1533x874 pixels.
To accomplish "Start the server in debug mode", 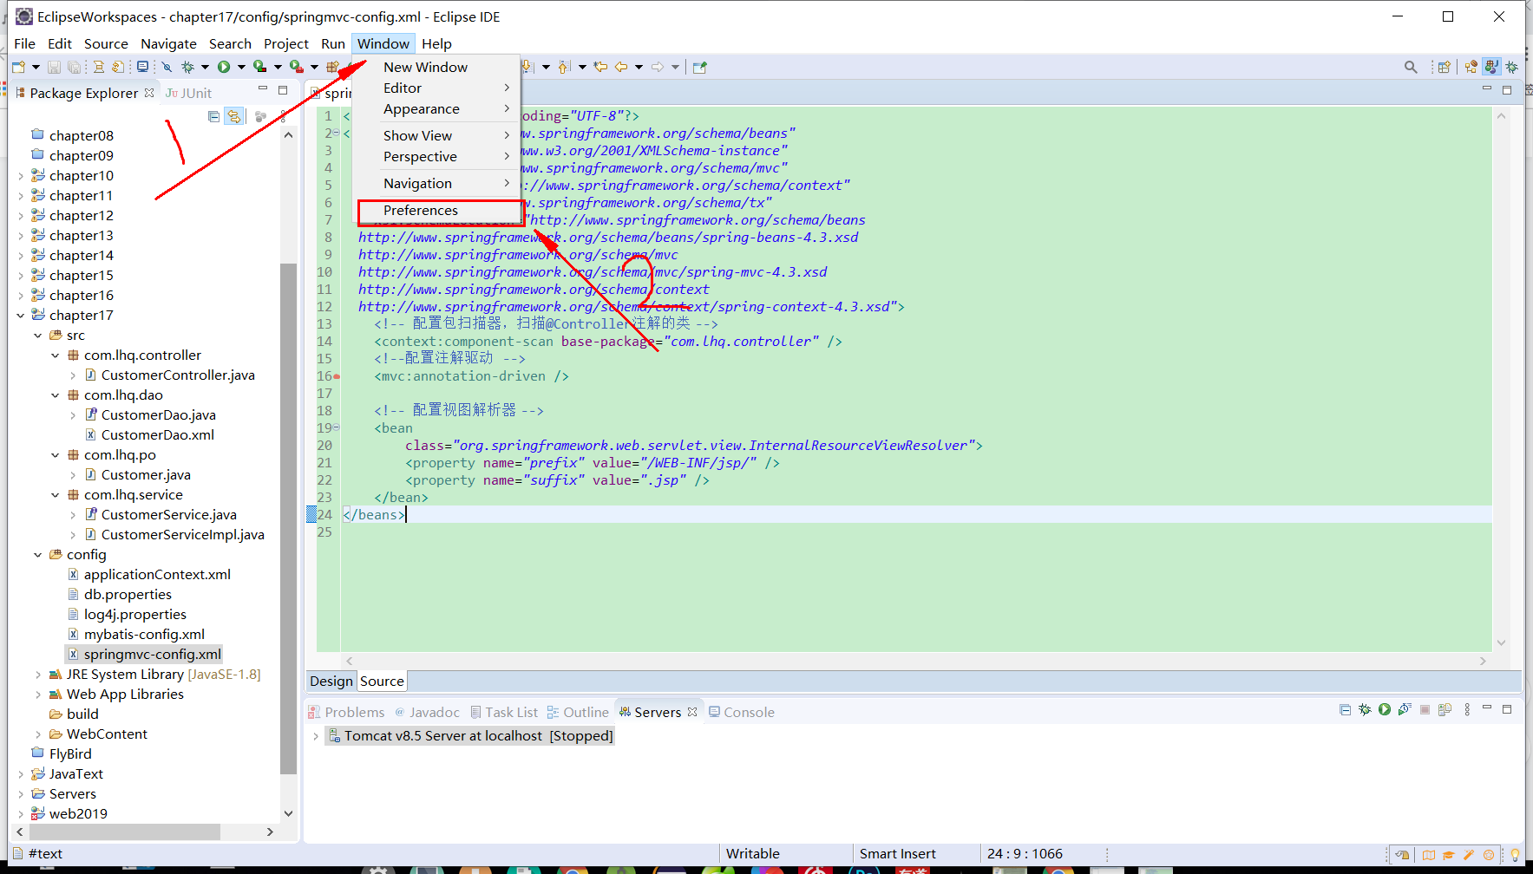I will pyautogui.click(x=1365, y=710).
